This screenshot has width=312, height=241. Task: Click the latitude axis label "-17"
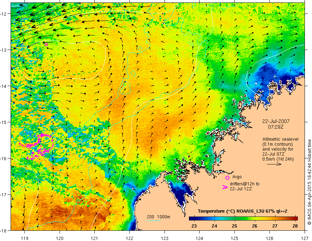(x=4, y=195)
